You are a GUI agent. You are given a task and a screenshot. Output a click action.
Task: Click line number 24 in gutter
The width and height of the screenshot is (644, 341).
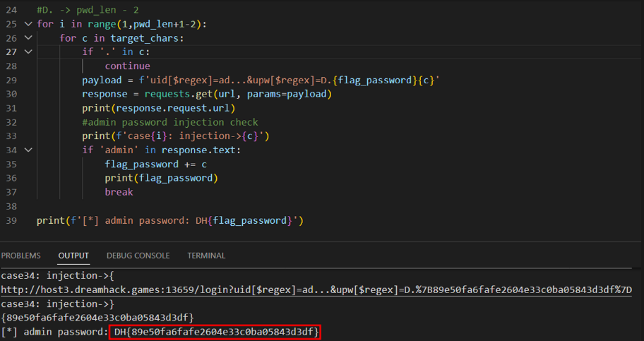point(11,10)
